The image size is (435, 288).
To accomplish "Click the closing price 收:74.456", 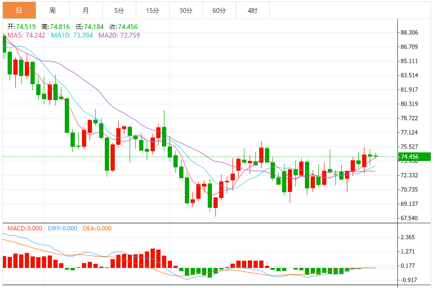I will [x=123, y=27].
